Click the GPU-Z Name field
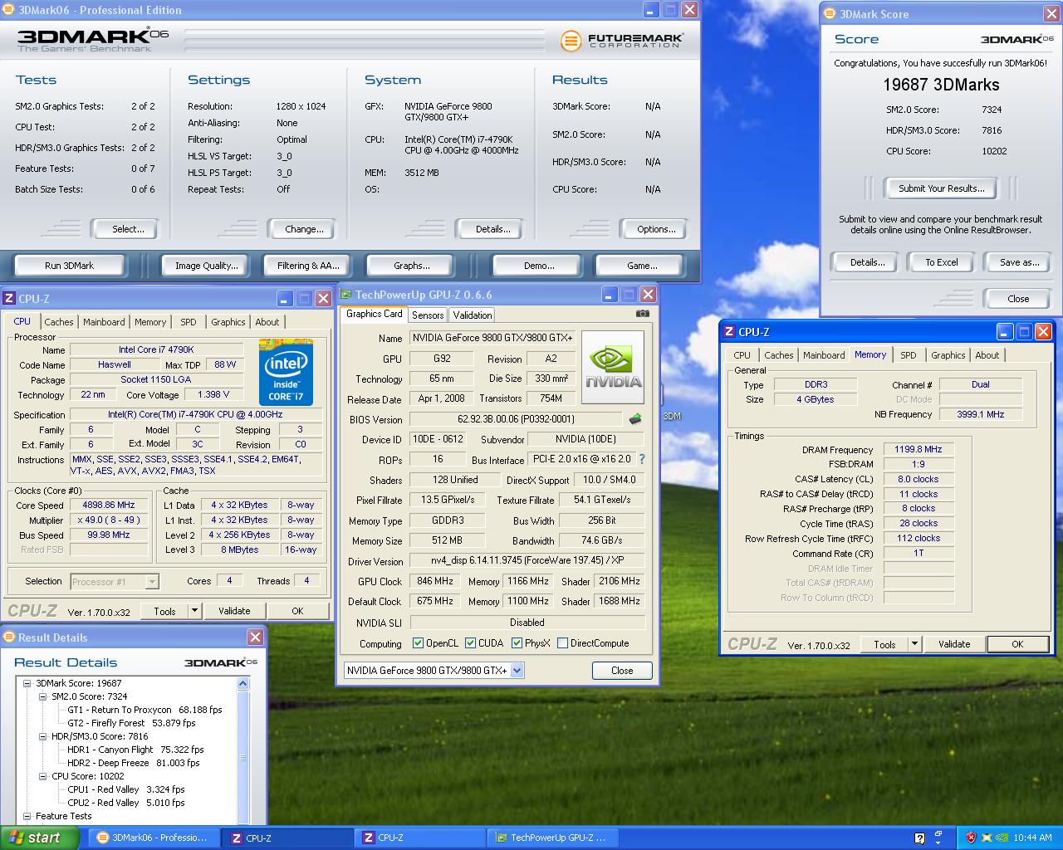The image size is (1063, 850). pos(492,338)
